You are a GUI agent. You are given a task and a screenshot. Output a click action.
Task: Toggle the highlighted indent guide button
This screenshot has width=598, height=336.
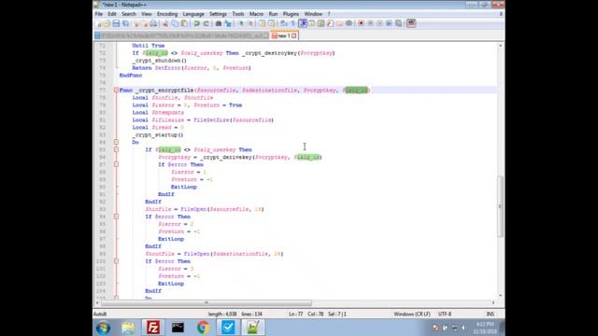pyautogui.click(x=303, y=23)
